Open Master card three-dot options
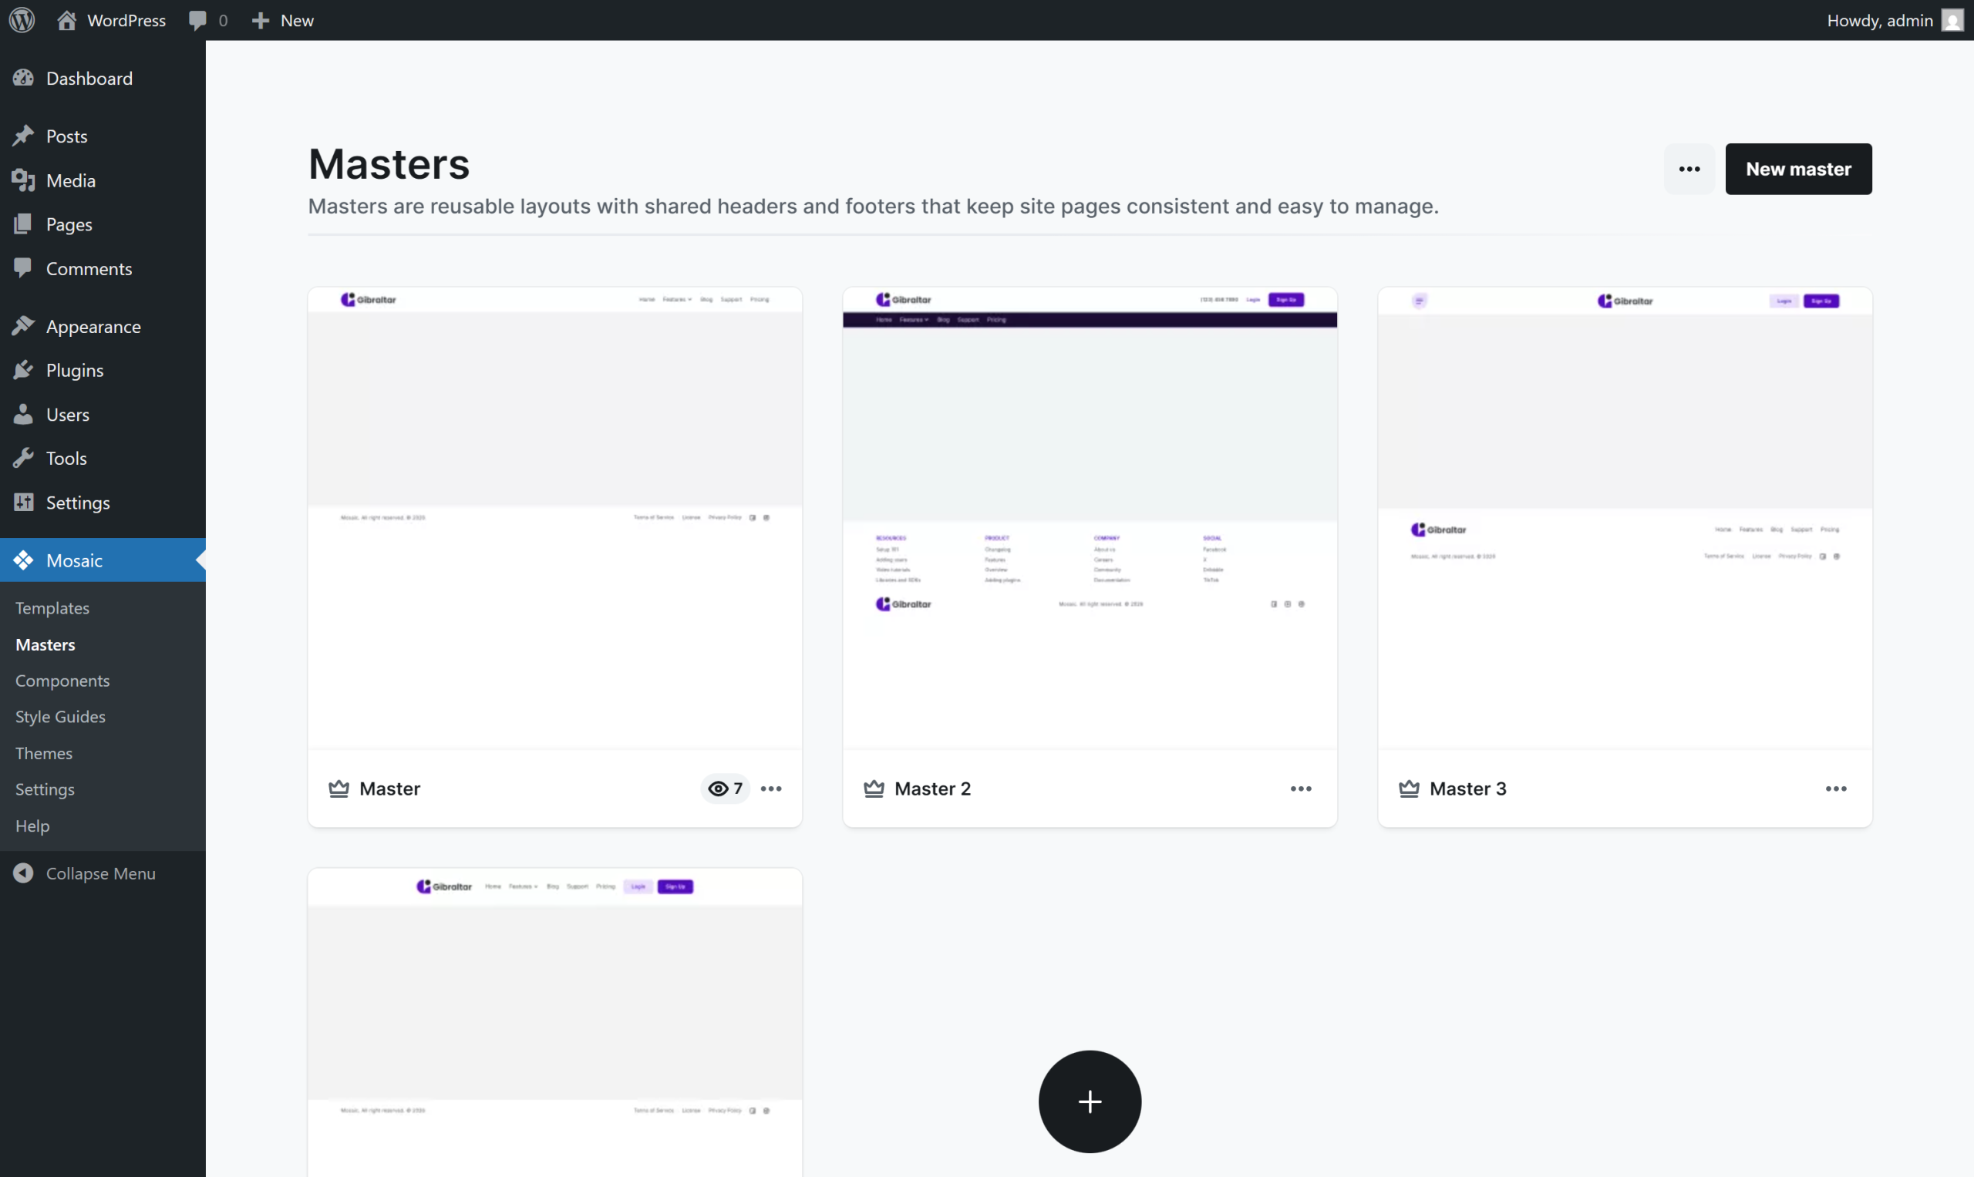 (x=771, y=789)
